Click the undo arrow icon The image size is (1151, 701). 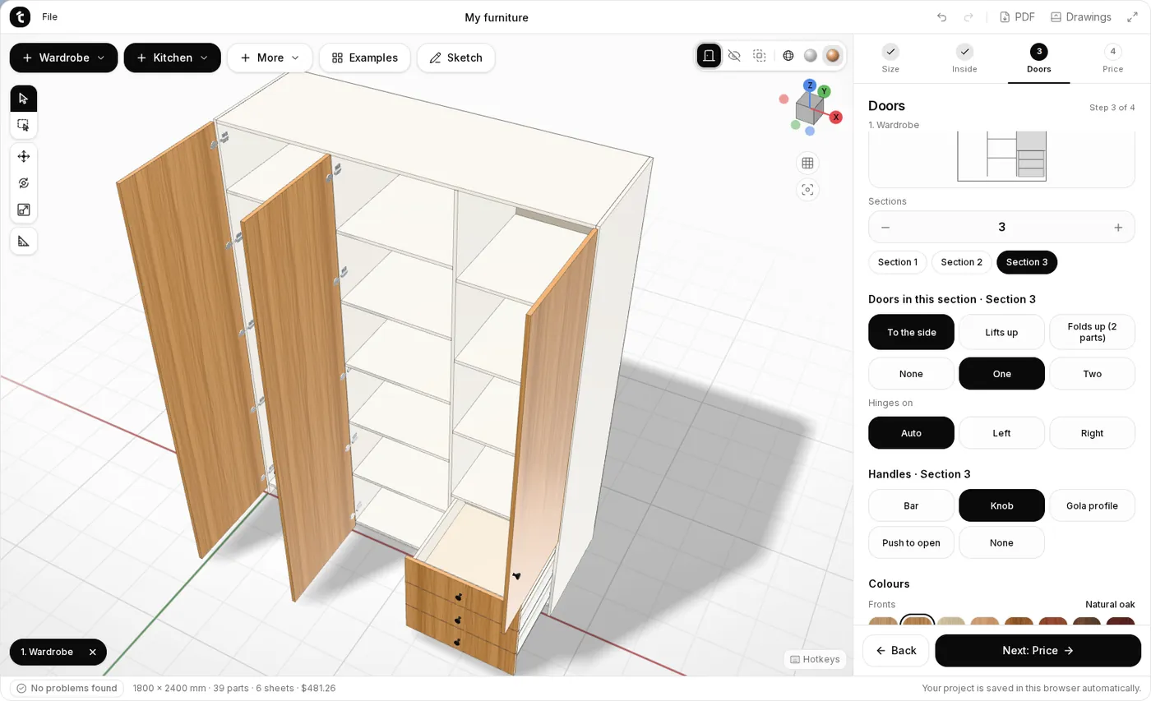click(x=942, y=17)
